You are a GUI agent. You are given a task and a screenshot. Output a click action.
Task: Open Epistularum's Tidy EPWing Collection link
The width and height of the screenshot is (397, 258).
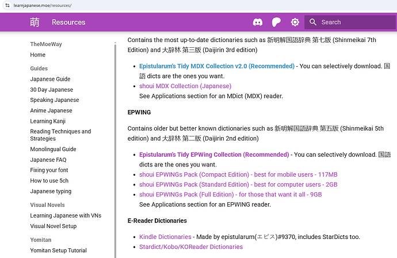coord(214,155)
